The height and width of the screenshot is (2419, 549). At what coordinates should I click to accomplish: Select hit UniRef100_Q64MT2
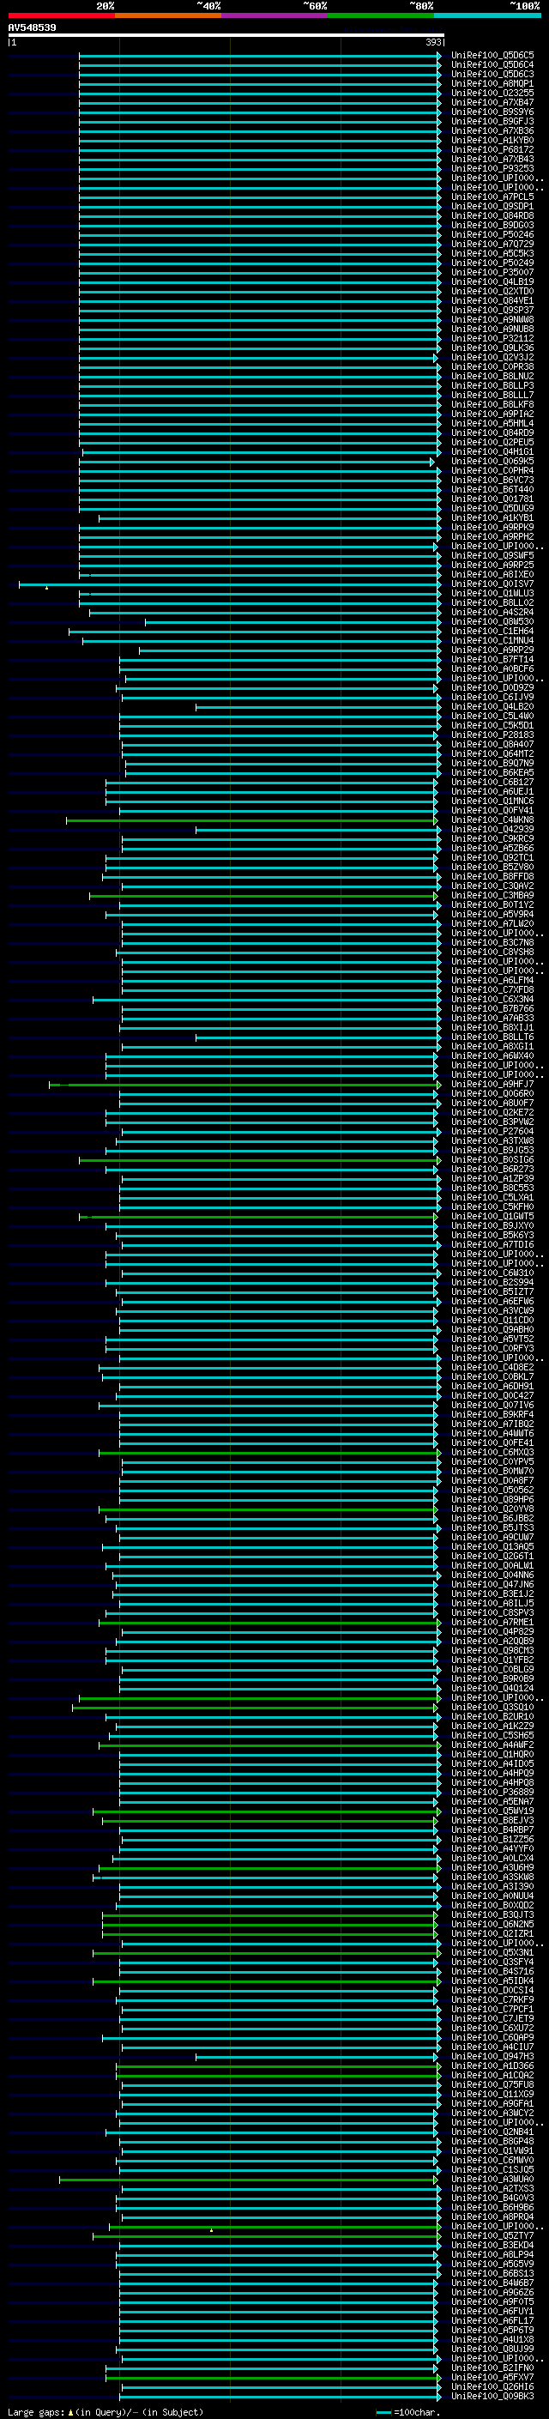click(x=492, y=754)
